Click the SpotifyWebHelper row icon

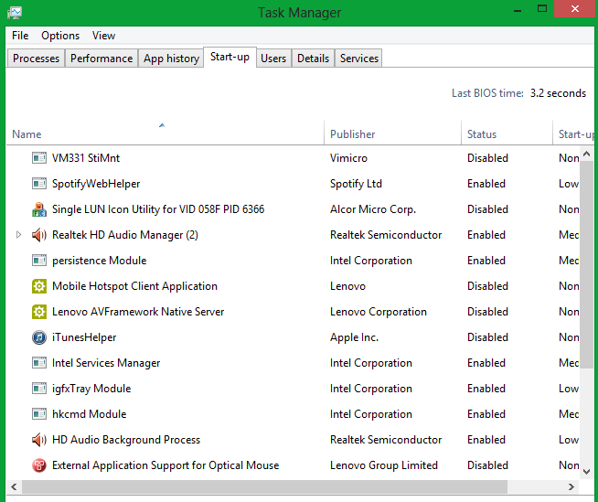(x=39, y=184)
